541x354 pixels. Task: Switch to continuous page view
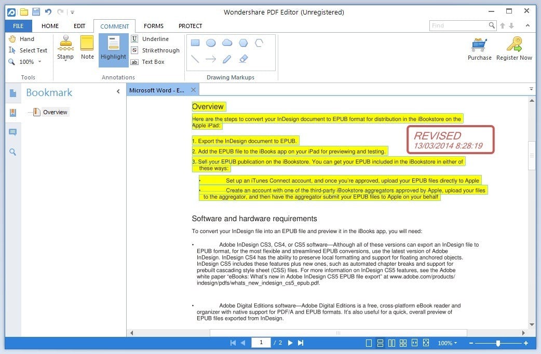coord(380,343)
